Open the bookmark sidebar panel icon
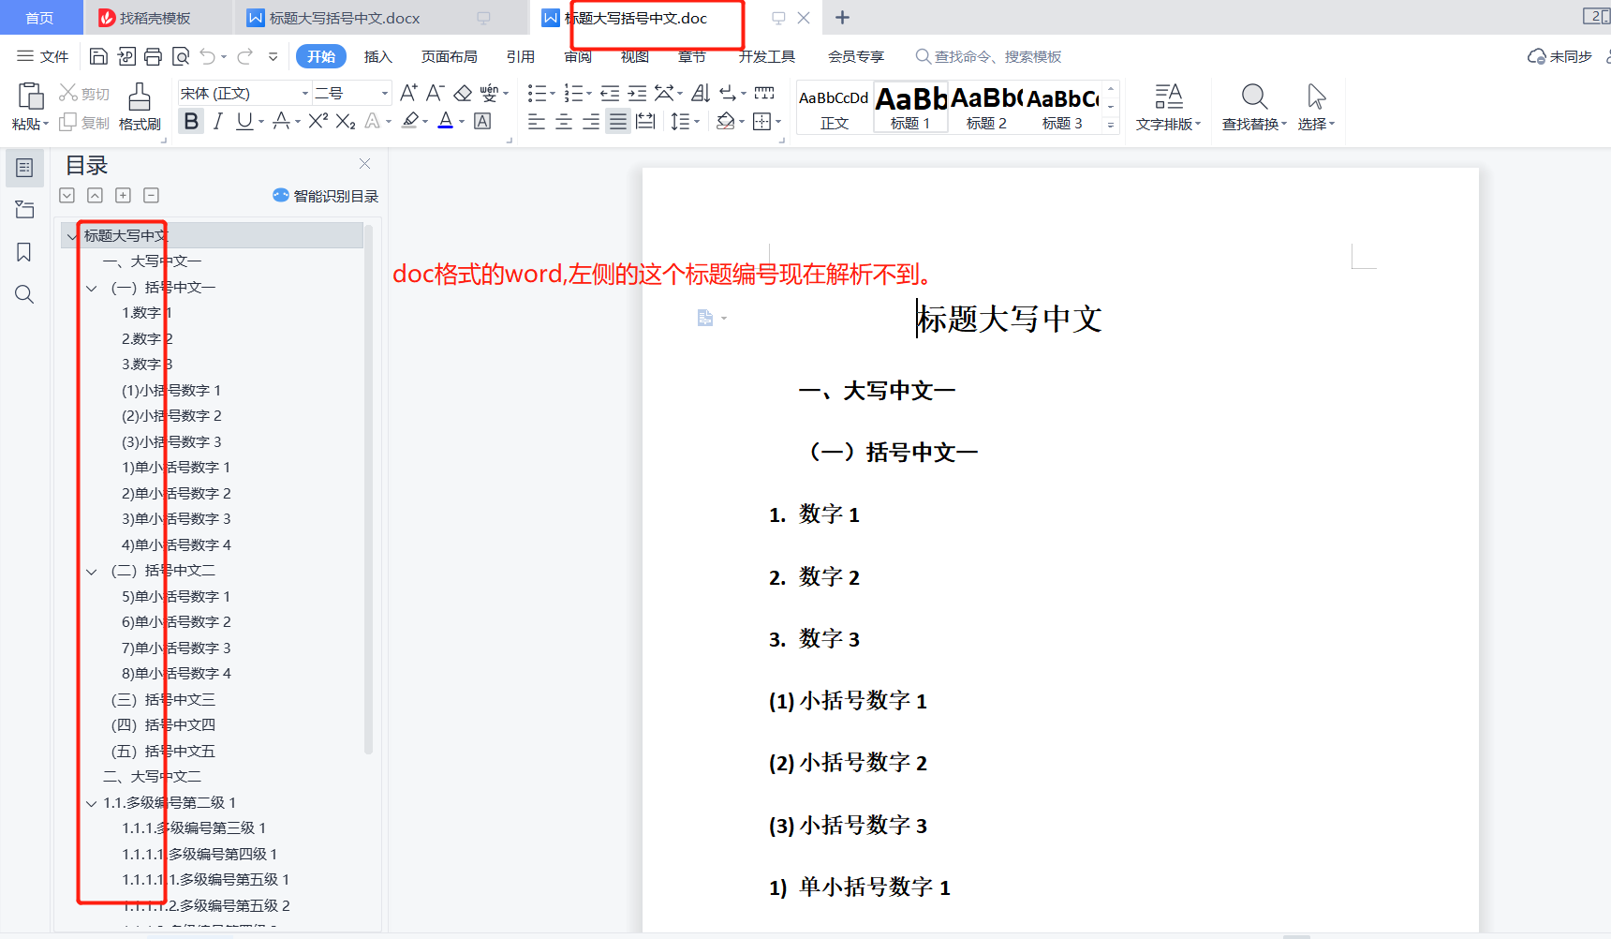The width and height of the screenshot is (1611, 939). [x=24, y=252]
